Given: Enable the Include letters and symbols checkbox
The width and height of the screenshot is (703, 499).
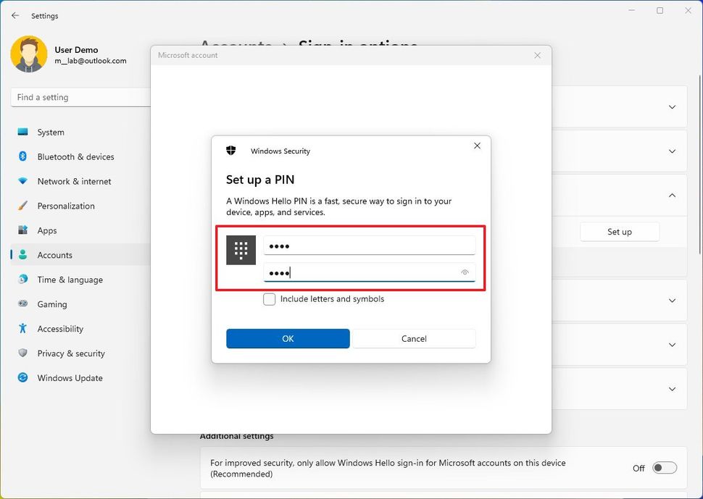Looking at the screenshot, I should click(269, 298).
